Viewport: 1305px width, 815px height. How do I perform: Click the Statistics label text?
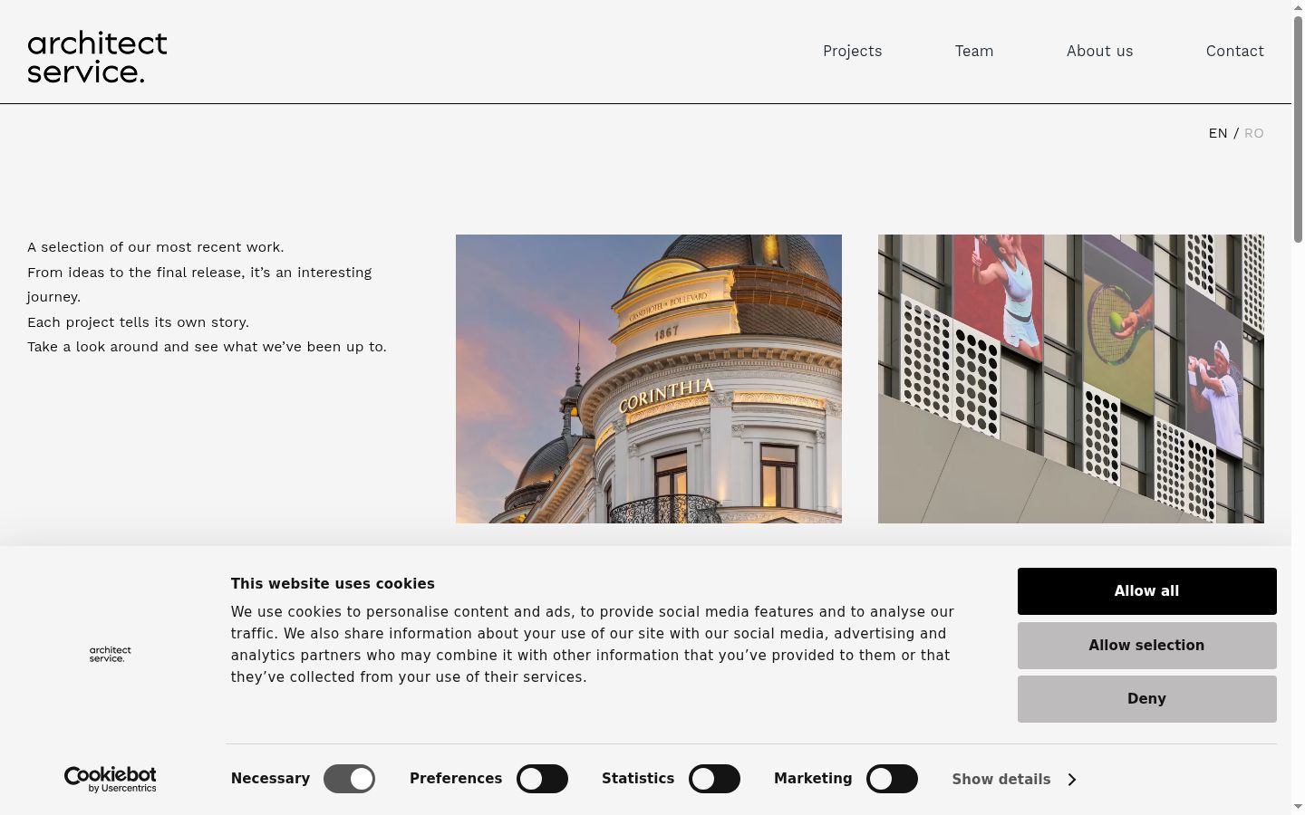[638, 779]
